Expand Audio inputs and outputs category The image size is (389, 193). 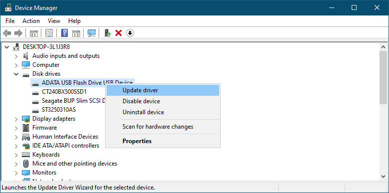pyautogui.click(x=16, y=56)
